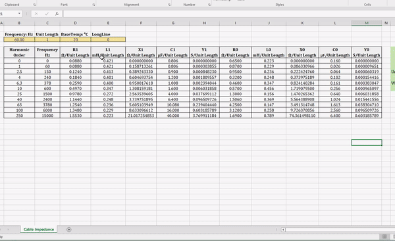Click the horizontal scrollbar left arrow

(x=283, y=229)
